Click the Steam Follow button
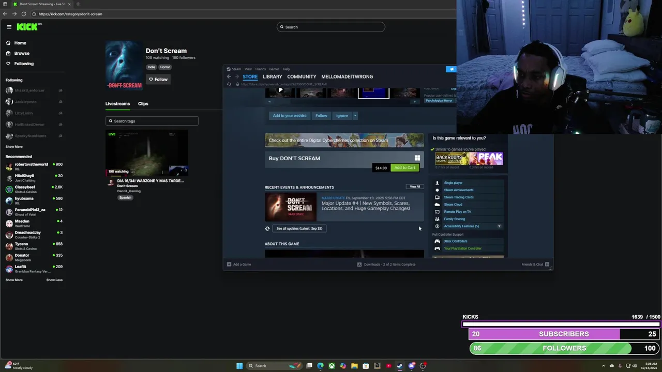This screenshot has height=372, width=662. [x=321, y=116]
